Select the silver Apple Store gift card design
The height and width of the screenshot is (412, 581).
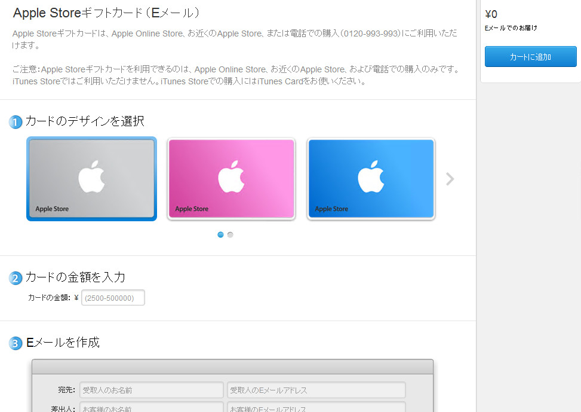[x=91, y=179]
